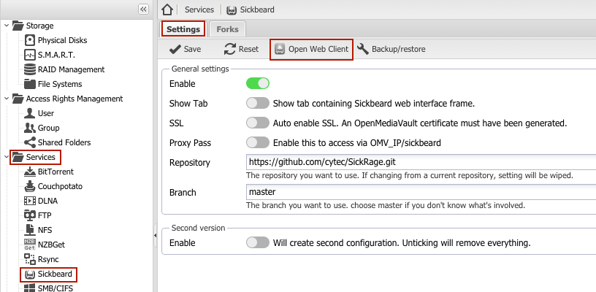The image size is (596, 292).
Task: Select Shared Folders tree item
Action: (x=64, y=142)
